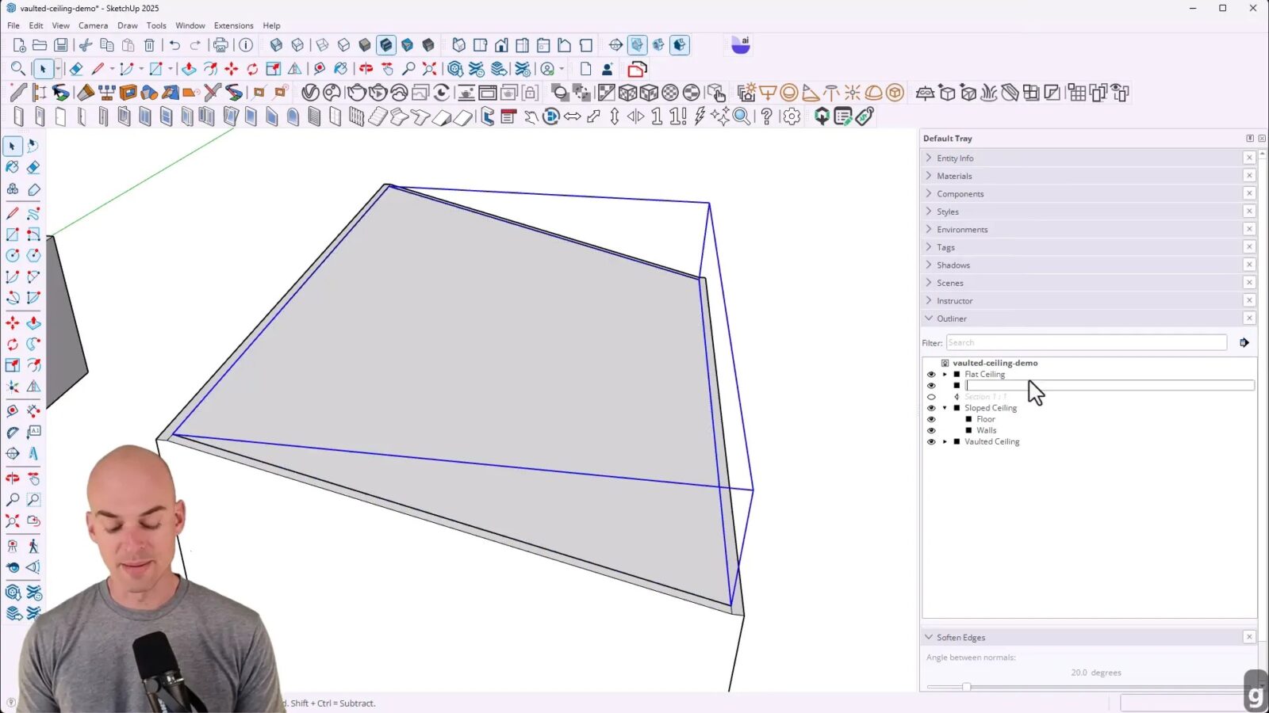Collapse the Sloped Ceiling group
Viewport: 1269px width, 713px height.
pyautogui.click(x=945, y=407)
